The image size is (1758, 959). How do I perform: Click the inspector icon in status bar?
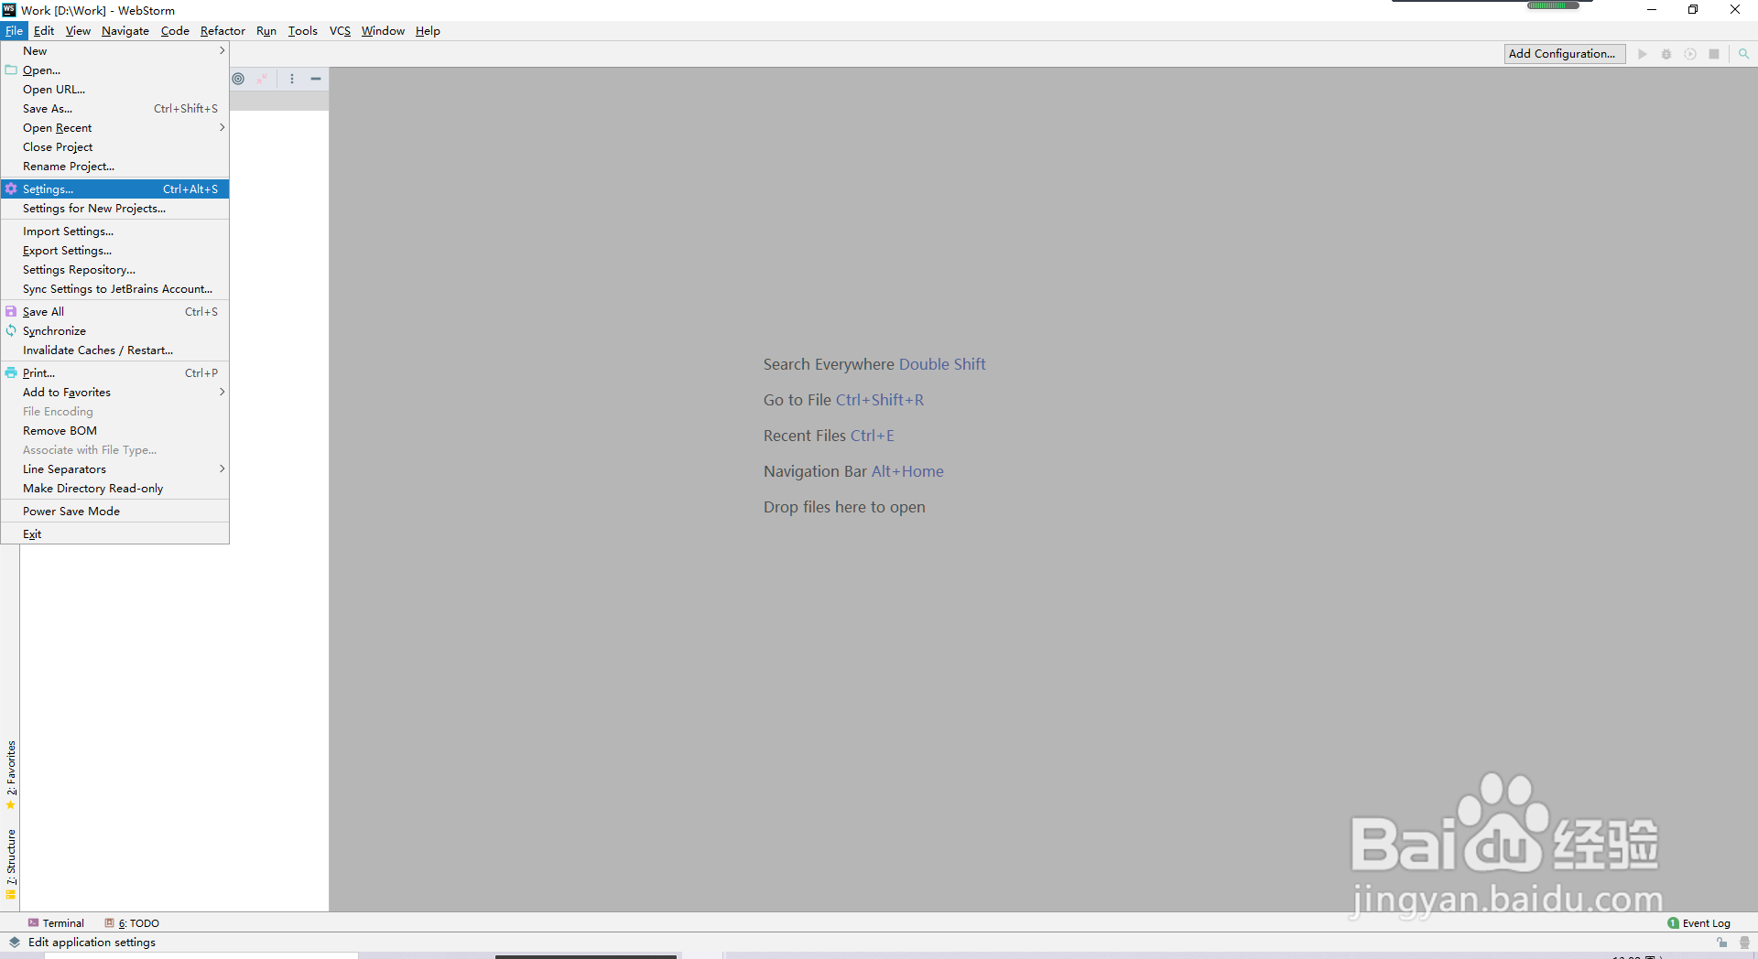(1744, 942)
